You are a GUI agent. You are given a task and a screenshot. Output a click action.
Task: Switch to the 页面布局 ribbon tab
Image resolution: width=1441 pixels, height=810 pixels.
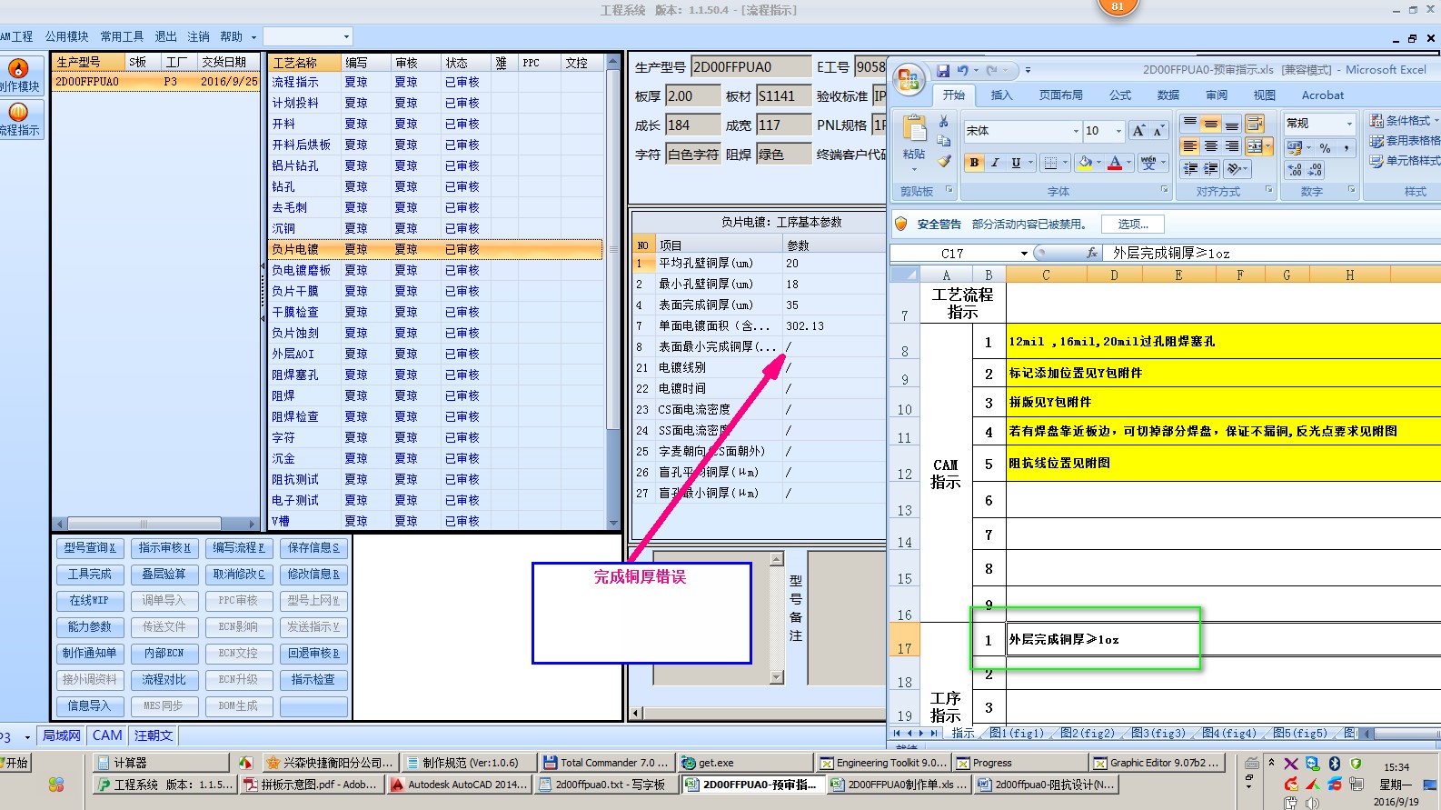(1061, 95)
